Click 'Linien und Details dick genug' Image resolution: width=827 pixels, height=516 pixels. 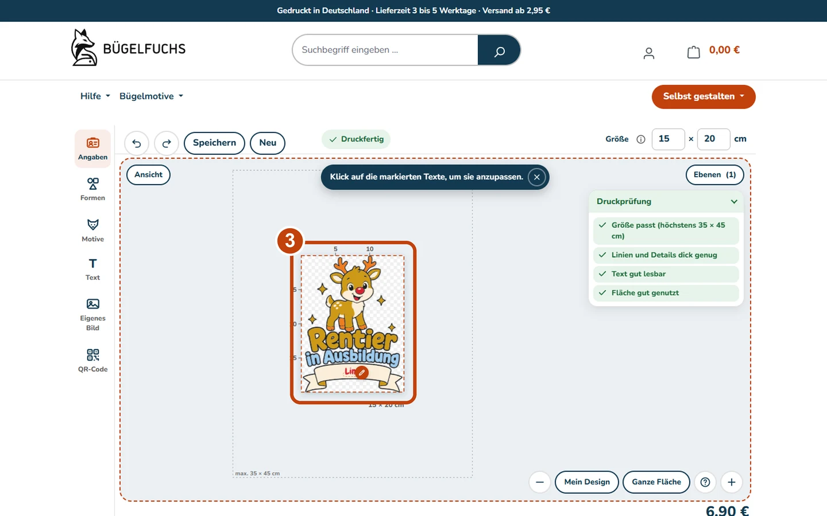coord(666,255)
